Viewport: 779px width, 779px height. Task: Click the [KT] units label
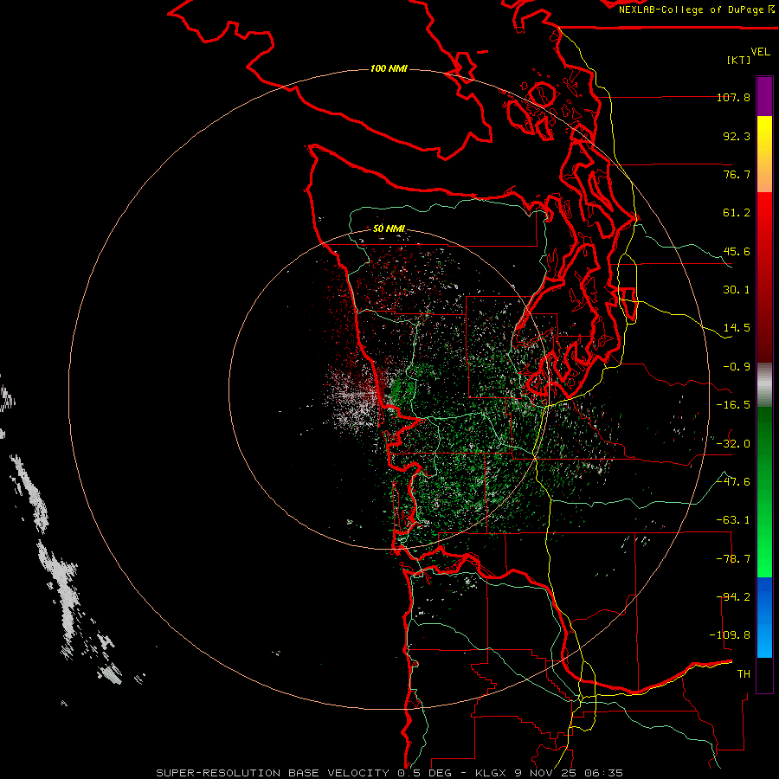739,60
